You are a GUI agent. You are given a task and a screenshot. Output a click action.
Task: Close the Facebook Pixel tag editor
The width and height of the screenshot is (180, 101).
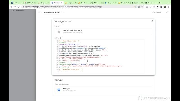(40, 12)
